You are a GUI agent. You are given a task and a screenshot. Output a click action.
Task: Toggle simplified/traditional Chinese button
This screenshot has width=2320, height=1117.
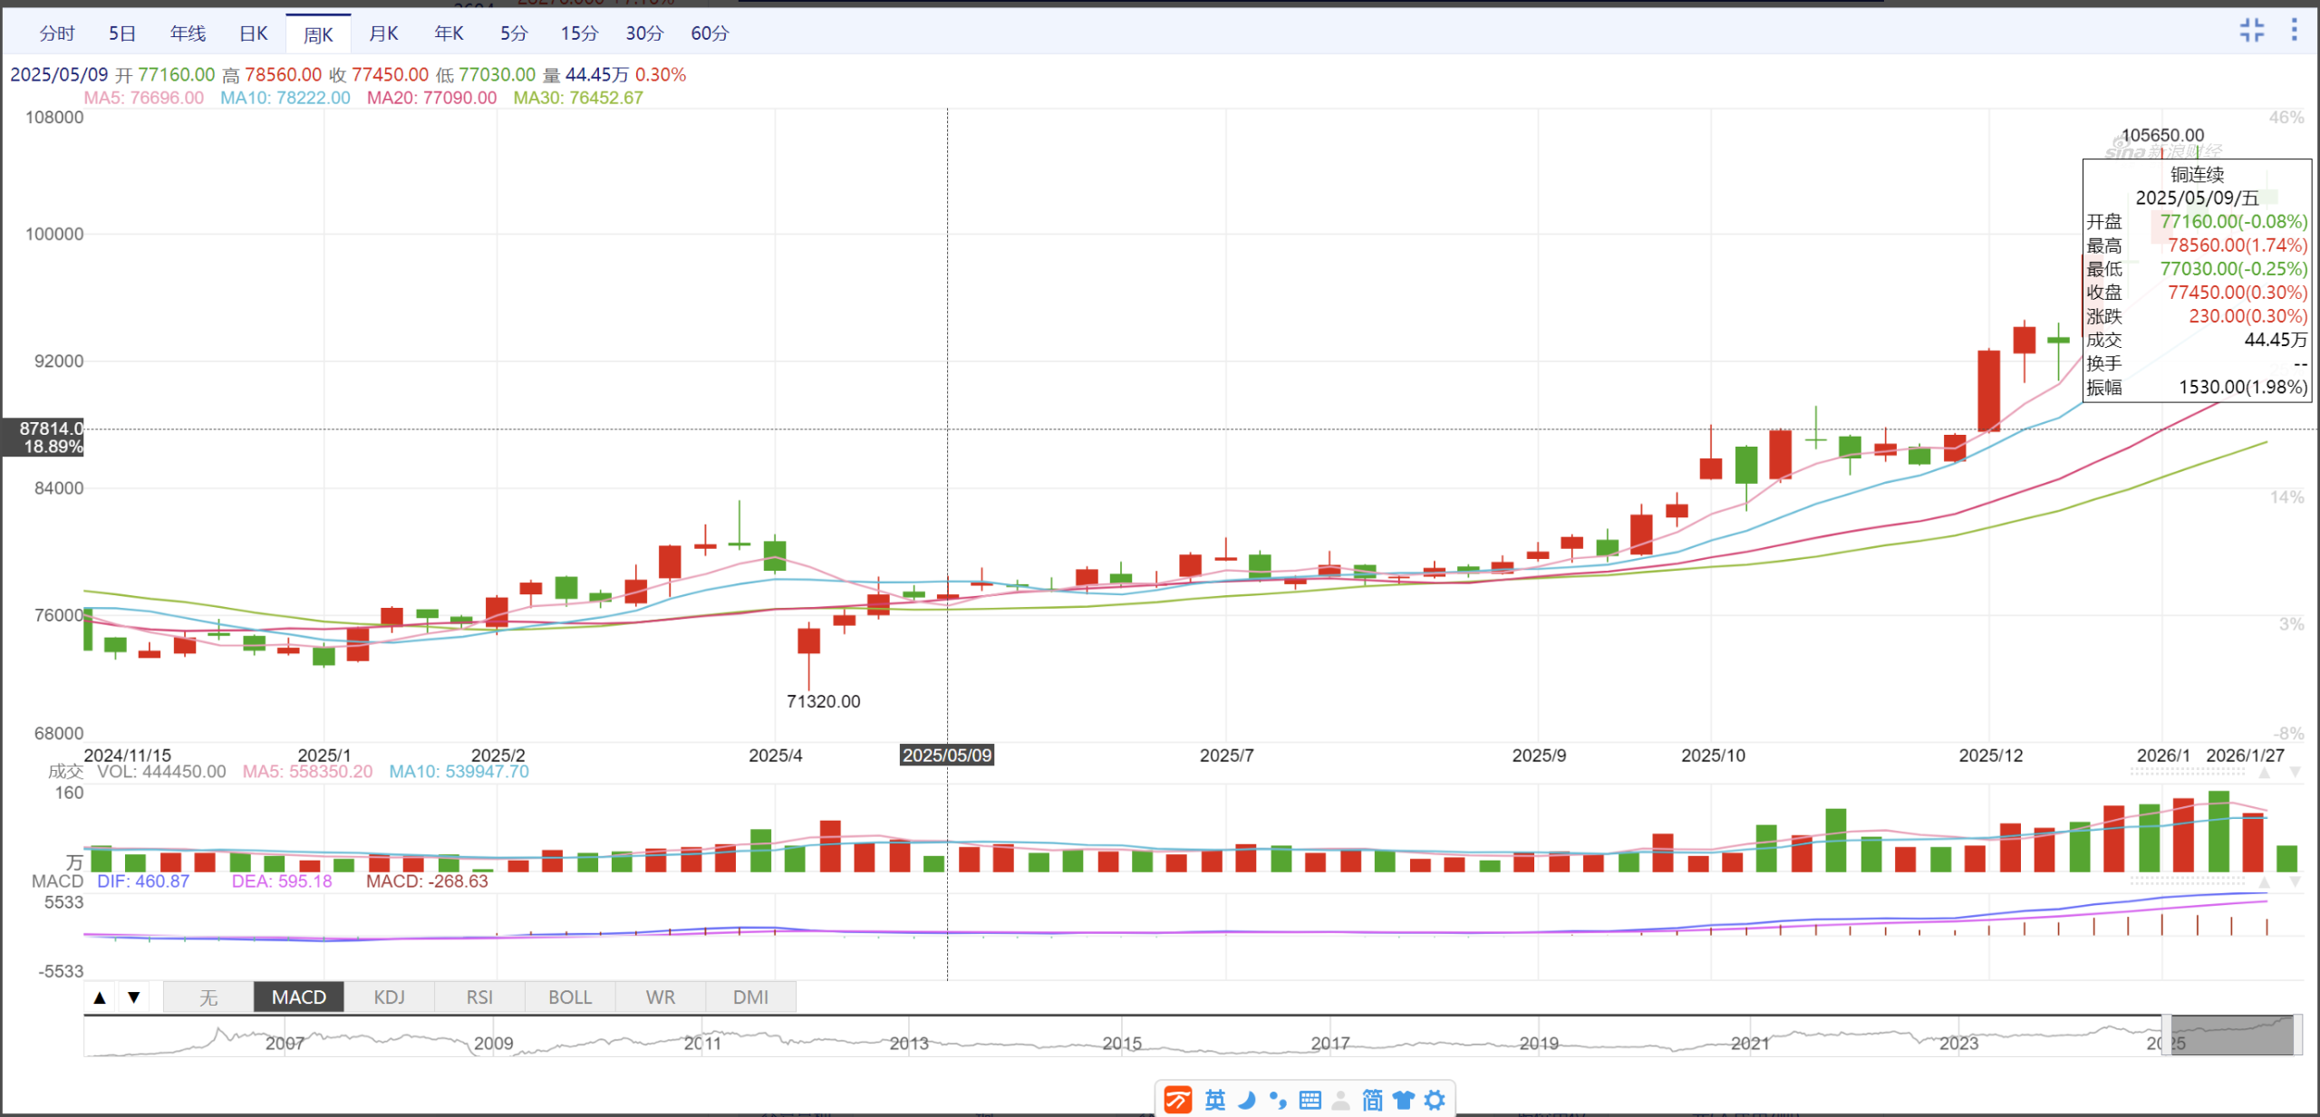tap(1372, 1100)
